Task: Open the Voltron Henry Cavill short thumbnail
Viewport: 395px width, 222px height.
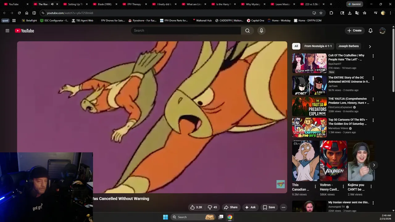Action: [333, 161]
